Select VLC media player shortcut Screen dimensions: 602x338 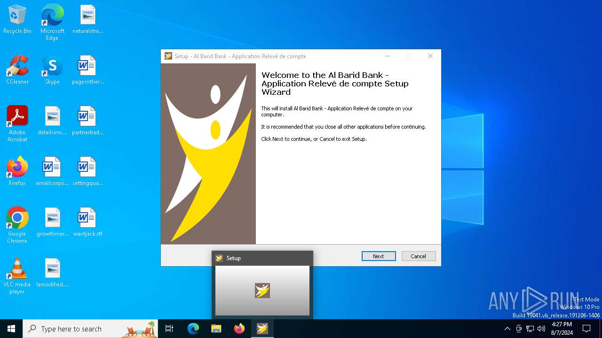[17, 276]
